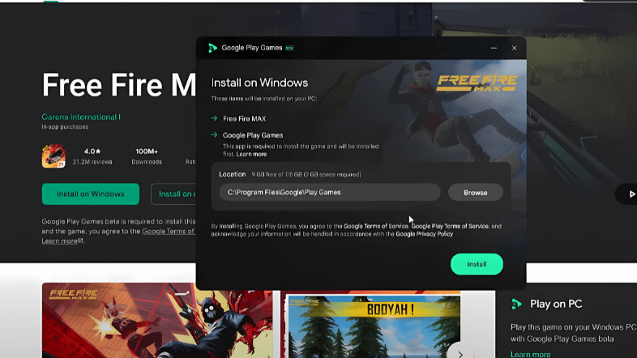Open the Garena International developer link
Image resolution: width=637 pixels, height=358 pixels.
(x=81, y=117)
